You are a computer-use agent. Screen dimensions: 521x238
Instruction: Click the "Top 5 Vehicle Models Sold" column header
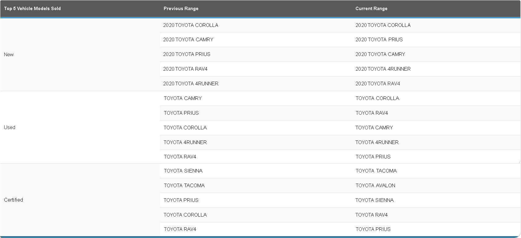[32, 9]
